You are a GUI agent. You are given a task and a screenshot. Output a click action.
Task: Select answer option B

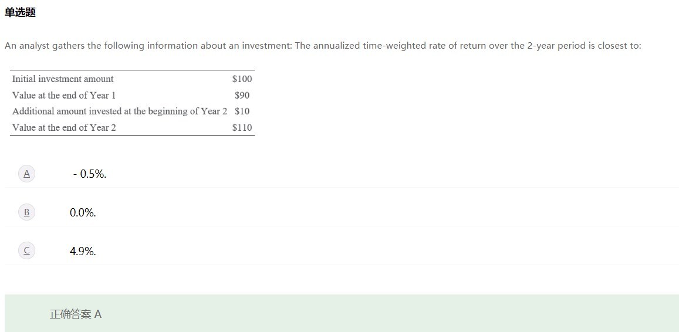26,212
